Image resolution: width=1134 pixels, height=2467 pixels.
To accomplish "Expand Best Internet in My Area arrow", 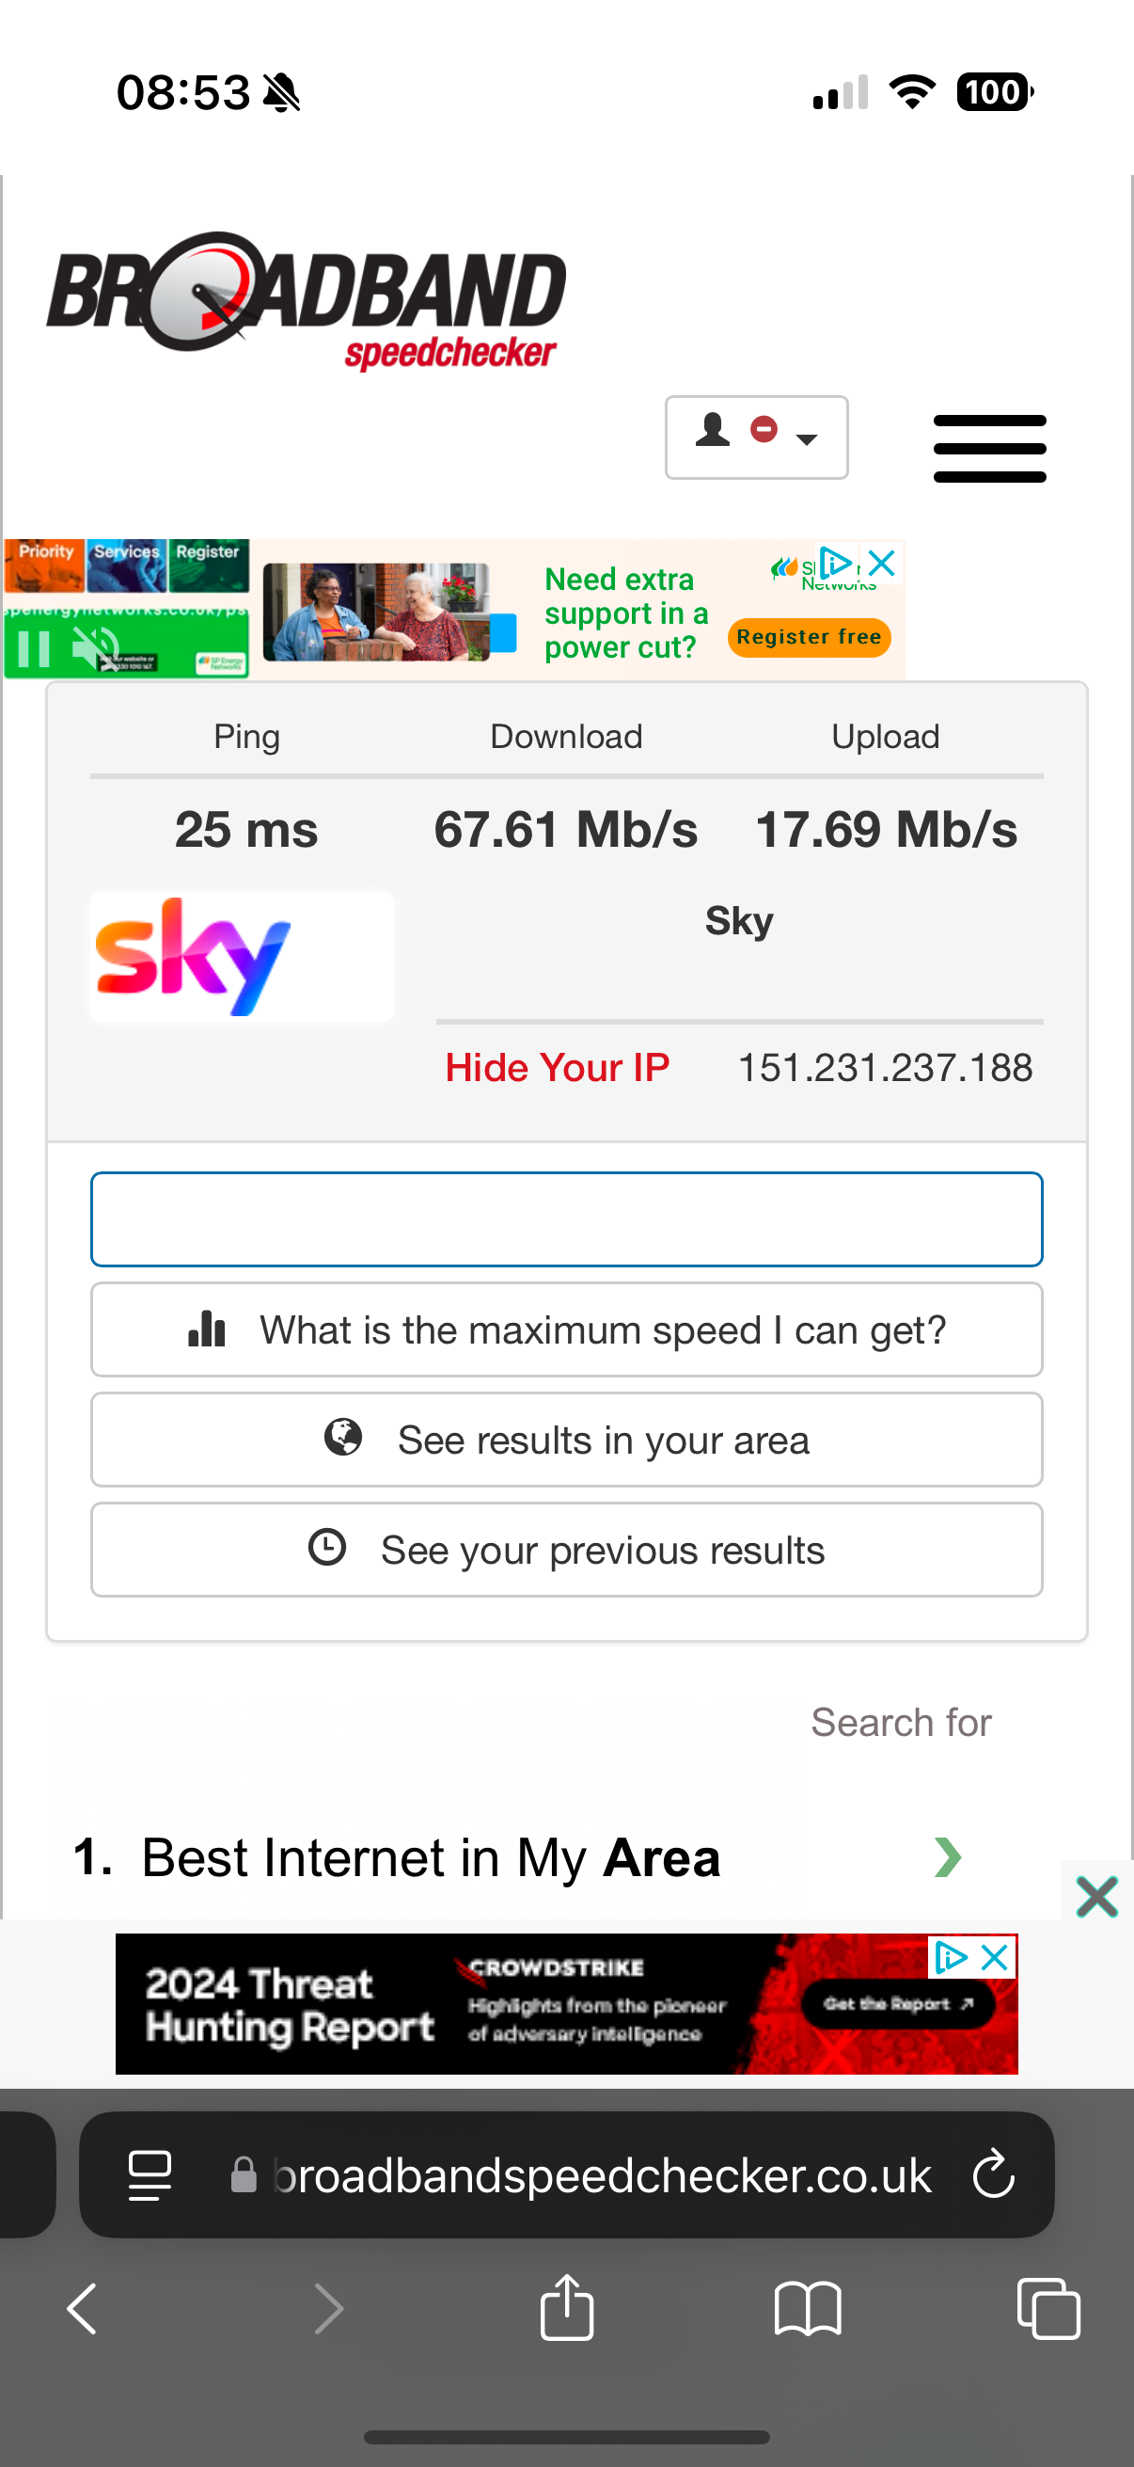I will tap(947, 1857).
